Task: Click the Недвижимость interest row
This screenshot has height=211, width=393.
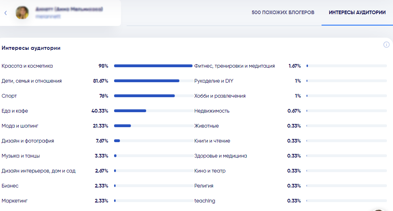Action: (x=291, y=111)
